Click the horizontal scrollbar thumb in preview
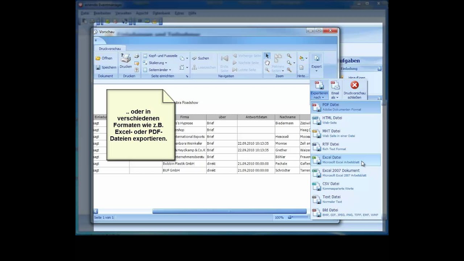Screen dimensions: 464x261 pos(229,211)
